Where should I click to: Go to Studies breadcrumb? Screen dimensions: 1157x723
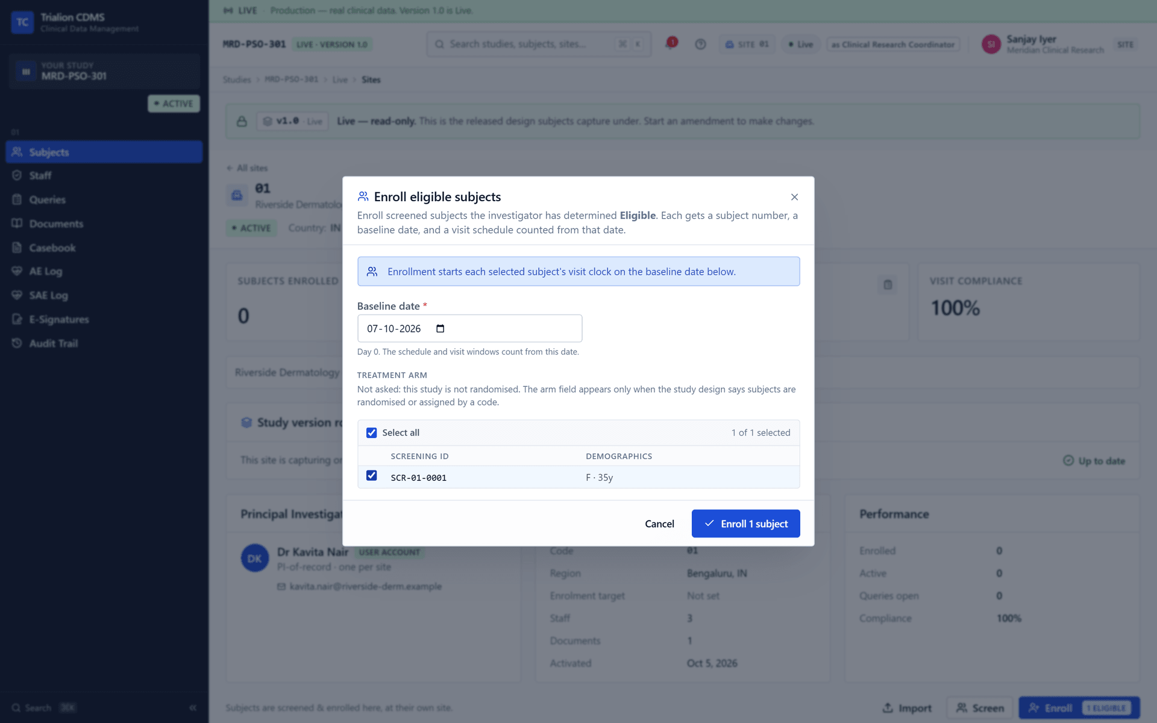coord(236,80)
